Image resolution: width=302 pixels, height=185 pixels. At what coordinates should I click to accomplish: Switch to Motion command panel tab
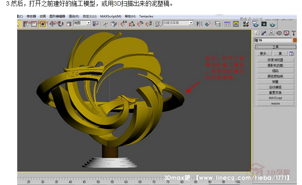click(279, 33)
